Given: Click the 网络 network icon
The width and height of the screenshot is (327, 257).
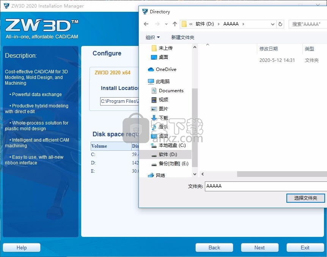Looking at the screenshot, I should click(151, 175).
